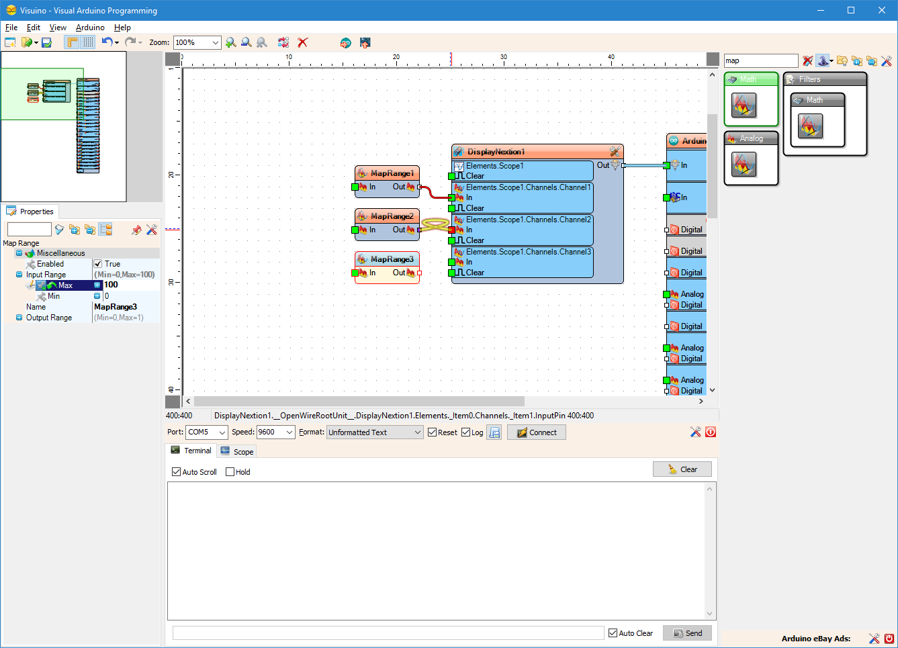The height and width of the screenshot is (648, 898).
Task: Click the pin icon in Properties toolbar
Action: (136, 230)
